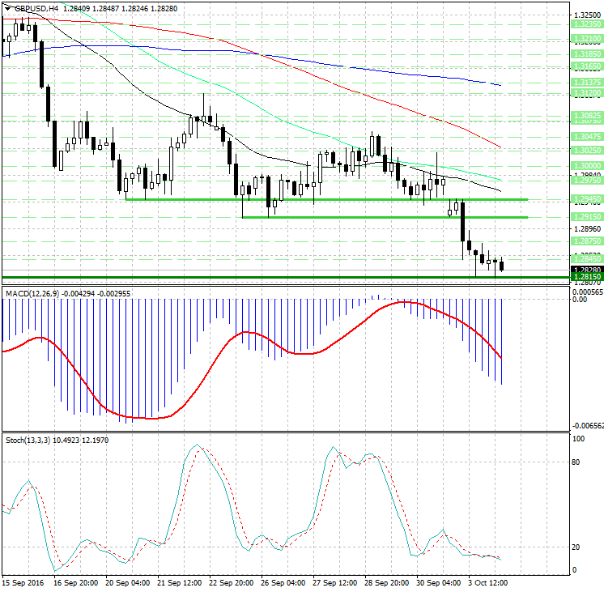Click the 15 Sep 2016 date label

tap(22, 582)
